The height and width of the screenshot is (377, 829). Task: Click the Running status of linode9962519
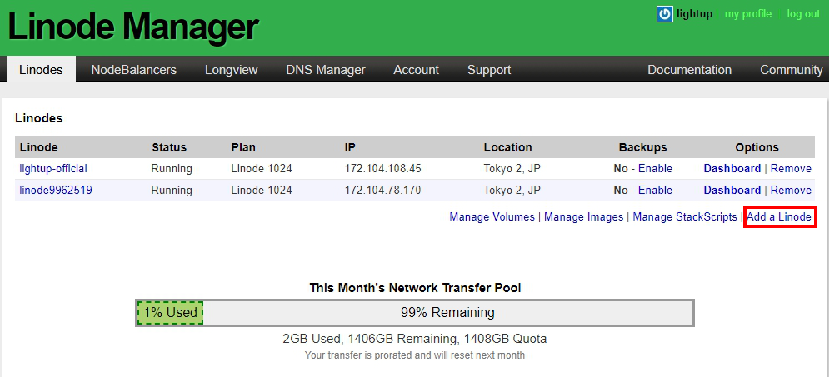coord(172,190)
